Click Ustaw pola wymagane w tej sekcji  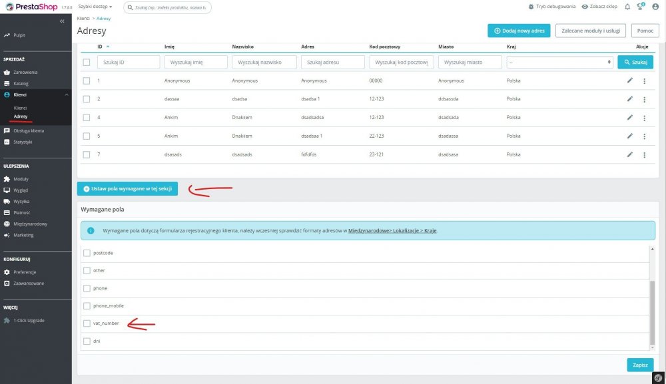127,189
